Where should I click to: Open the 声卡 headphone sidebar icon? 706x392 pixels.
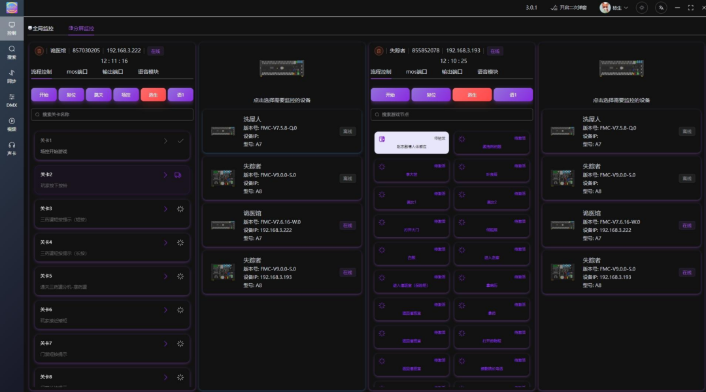12,148
